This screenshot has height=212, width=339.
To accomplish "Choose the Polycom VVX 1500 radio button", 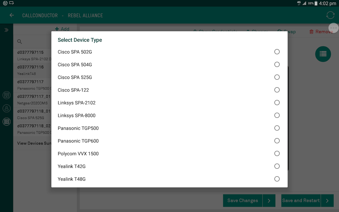I will pyautogui.click(x=277, y=153).
